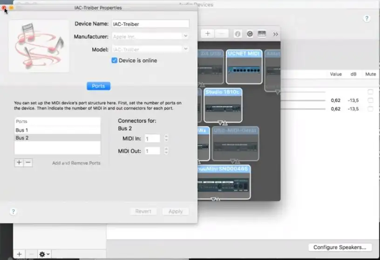Click the Value column header

coord(336,74)
